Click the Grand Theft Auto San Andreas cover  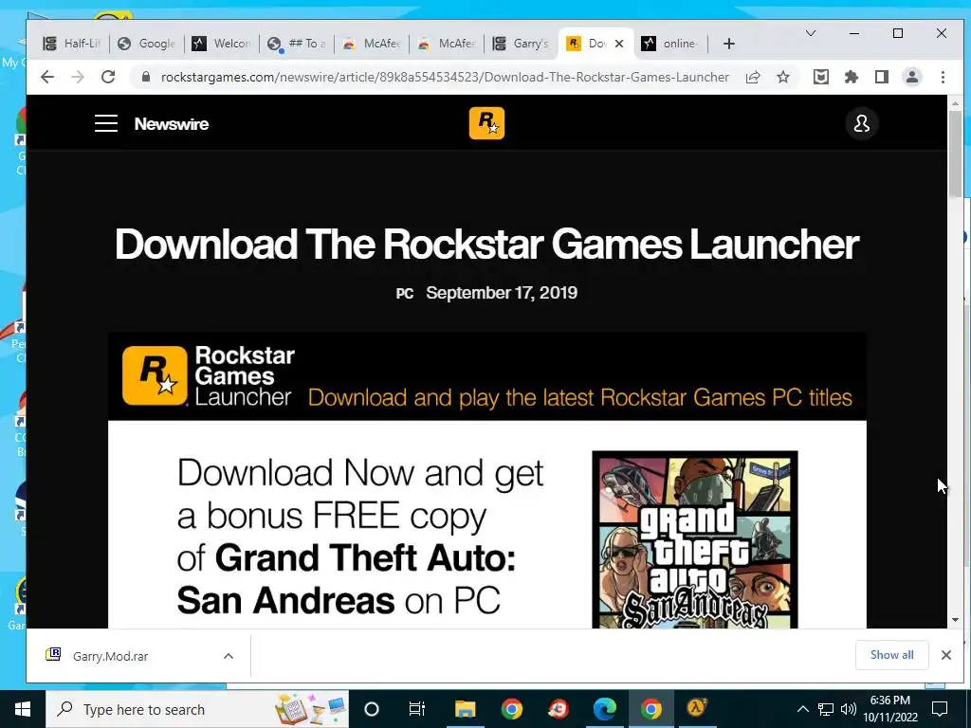point(695,539)
